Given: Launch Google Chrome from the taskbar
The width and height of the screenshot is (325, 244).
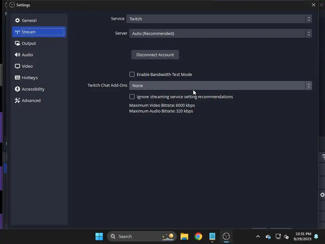Looking at the screenshot, I should coord(198,236).
